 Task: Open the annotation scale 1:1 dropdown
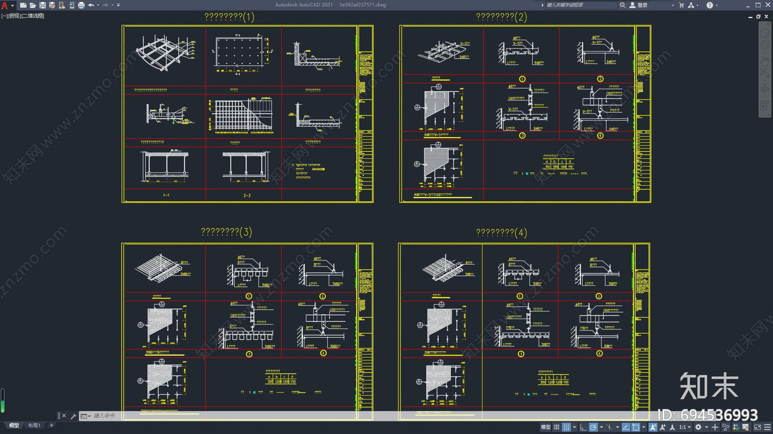[x=685, y=427]
